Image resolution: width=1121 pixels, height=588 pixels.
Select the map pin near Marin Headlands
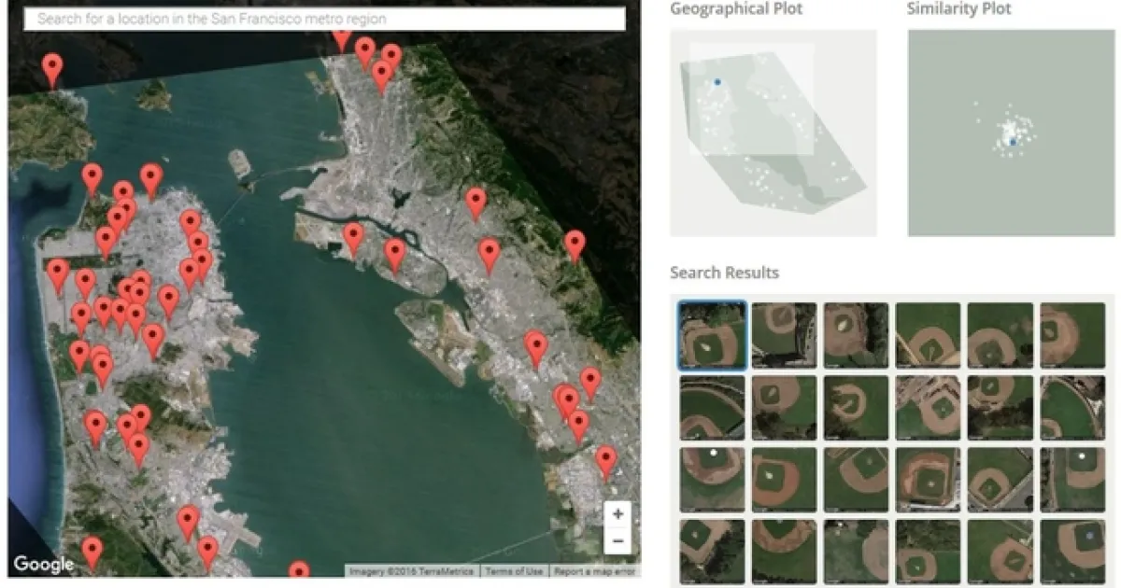coord(53,69)
